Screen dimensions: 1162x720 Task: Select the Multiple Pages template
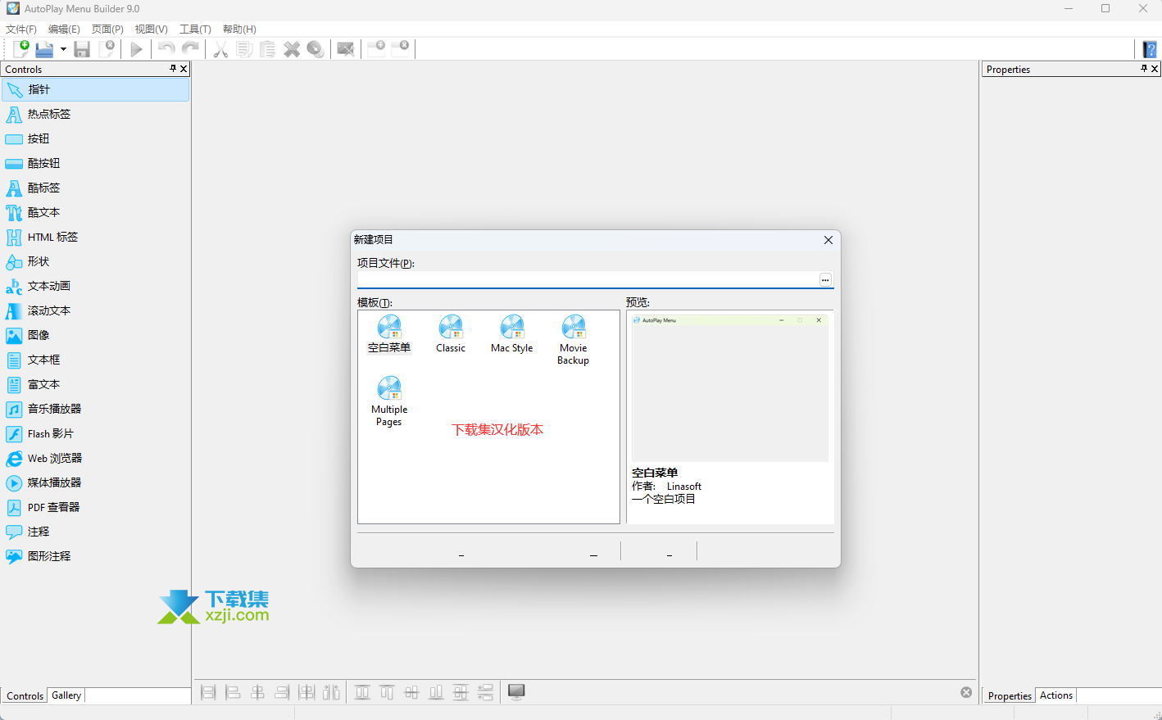click(389, 401)
